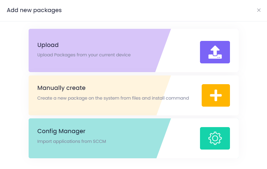Click the 'Add new packages' dialog title

34,10
